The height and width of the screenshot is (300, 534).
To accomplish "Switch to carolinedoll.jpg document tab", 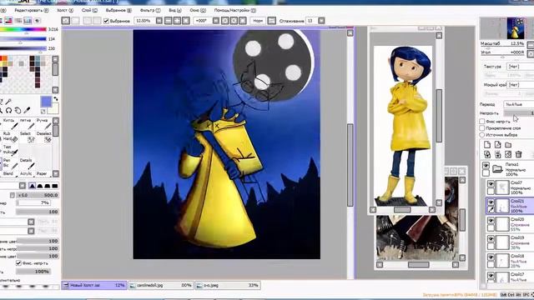I will click(x=161, y=285).
